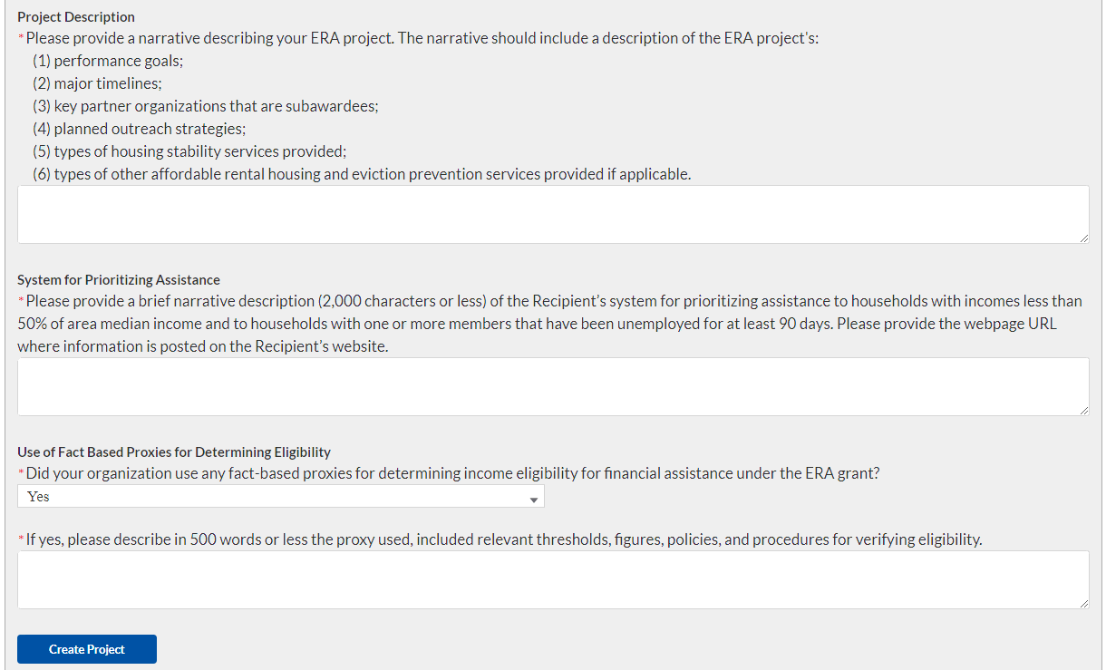Click the Project Description box resize handle
This screenshot has height=670, width=1106.
[x=1083, y=238]
